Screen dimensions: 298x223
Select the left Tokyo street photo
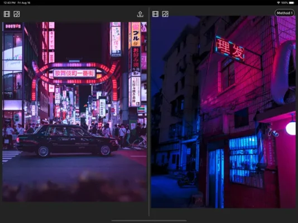point(75,112)
